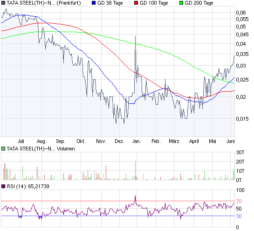Click the green Volumen legend swatch

point(3,149)
